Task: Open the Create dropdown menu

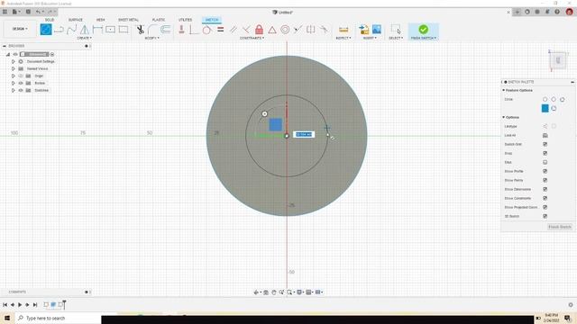Action: tap(84, 38)
